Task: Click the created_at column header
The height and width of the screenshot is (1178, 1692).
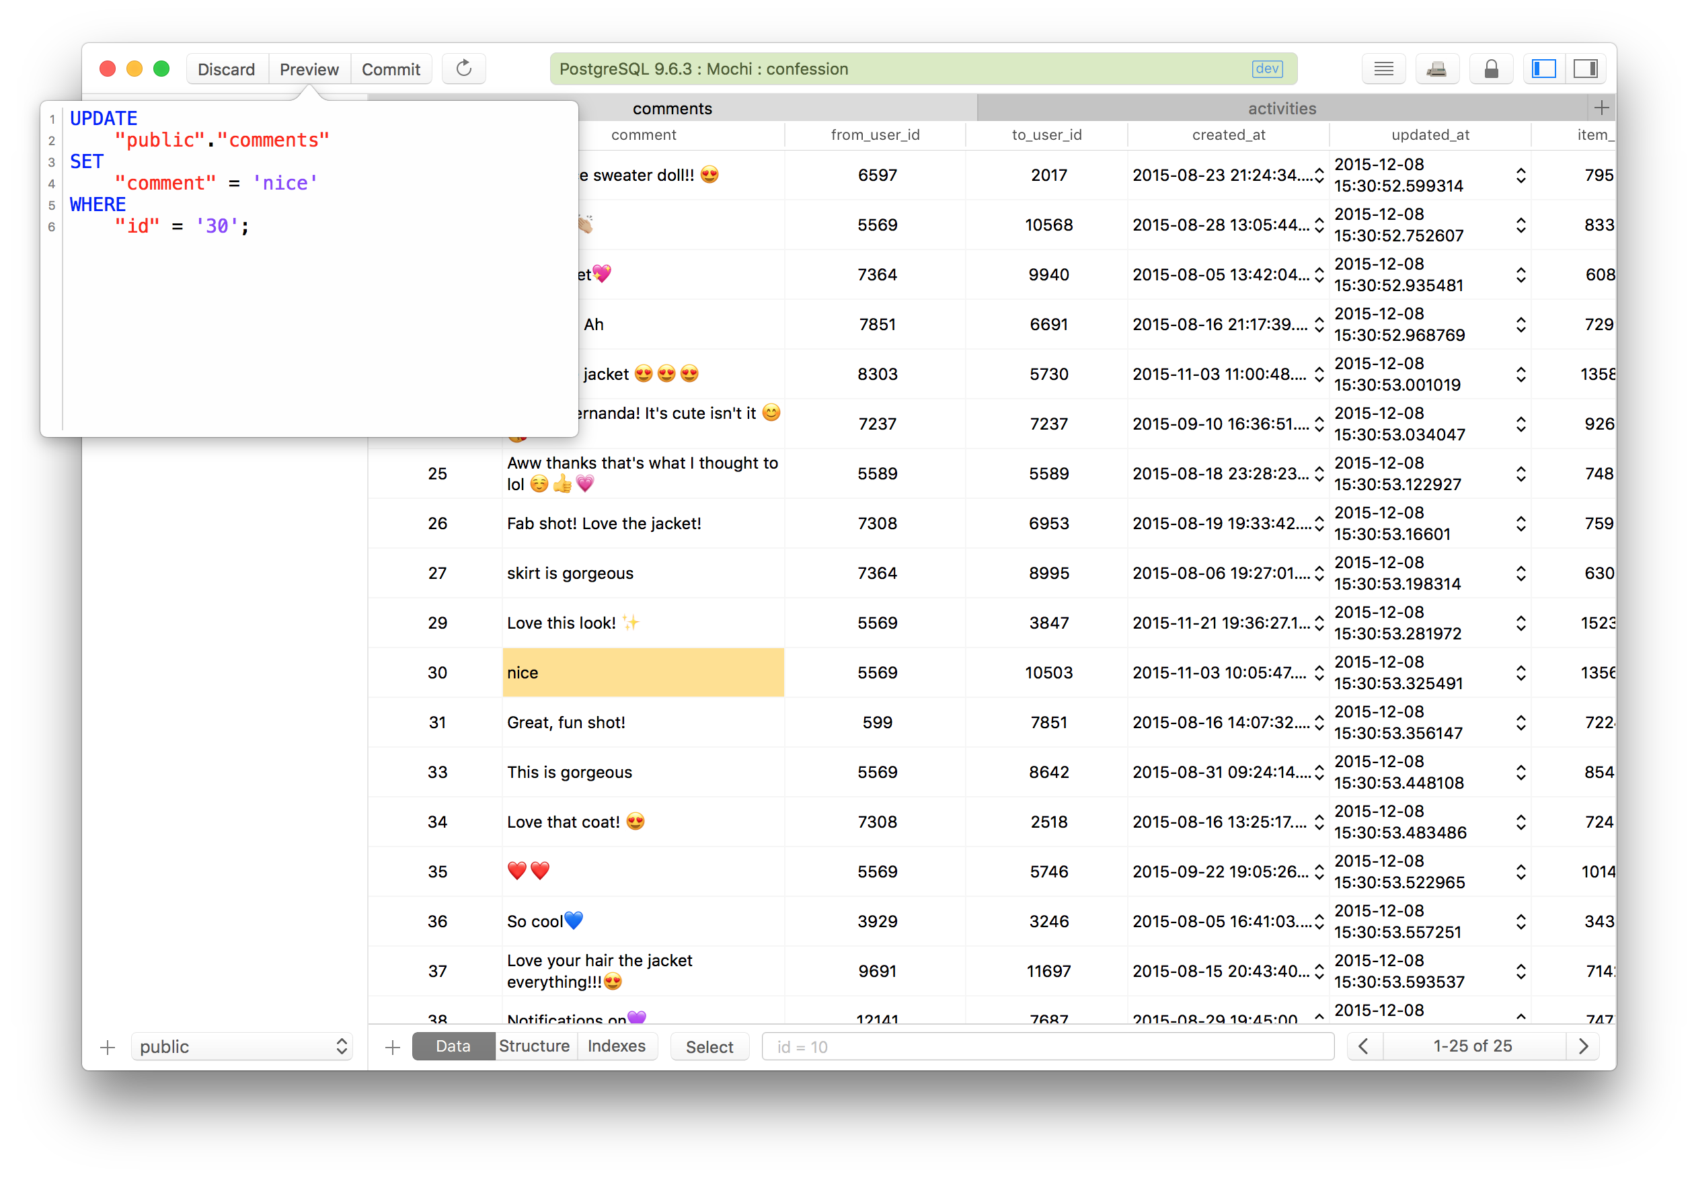Action: (1229, 135)
